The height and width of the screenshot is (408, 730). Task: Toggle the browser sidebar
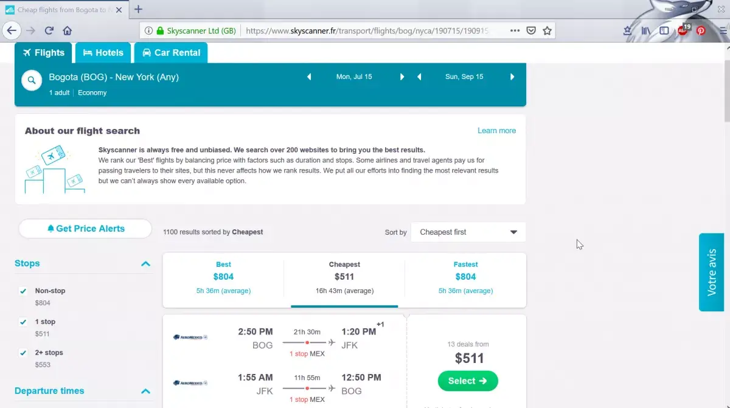(x=664, y=30)
